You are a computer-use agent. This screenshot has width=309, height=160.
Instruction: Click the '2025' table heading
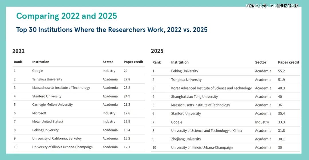[157, 51]
